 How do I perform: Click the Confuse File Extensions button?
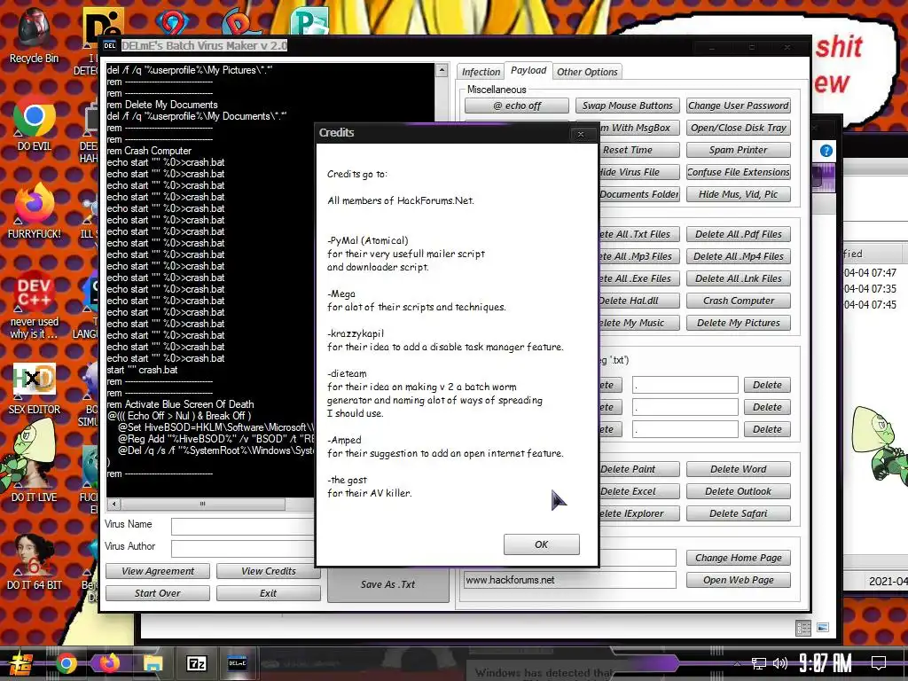click(739, 172)
